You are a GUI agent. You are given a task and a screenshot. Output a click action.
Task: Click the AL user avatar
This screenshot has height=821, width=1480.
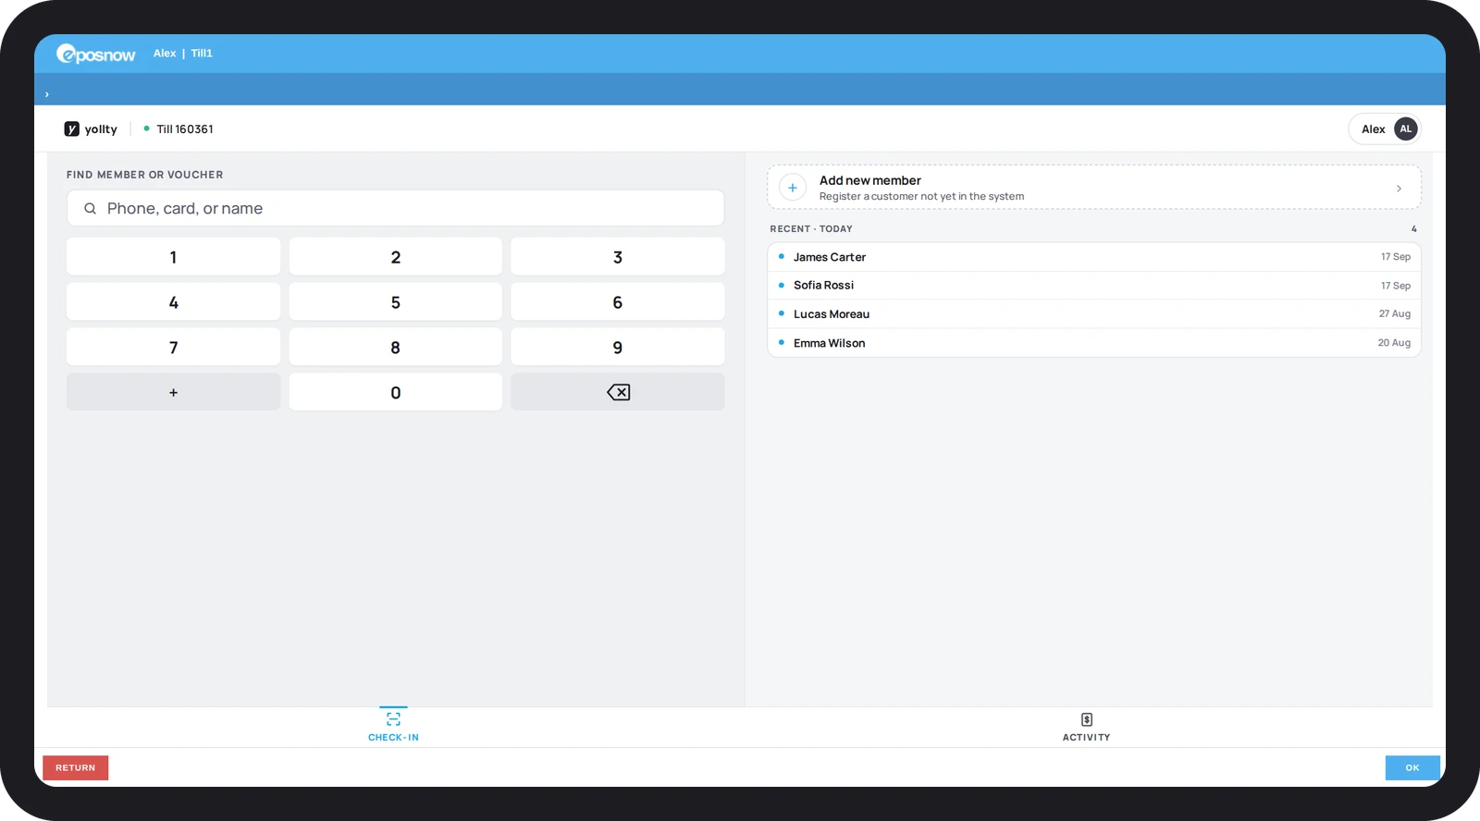tap(1405, 129)
